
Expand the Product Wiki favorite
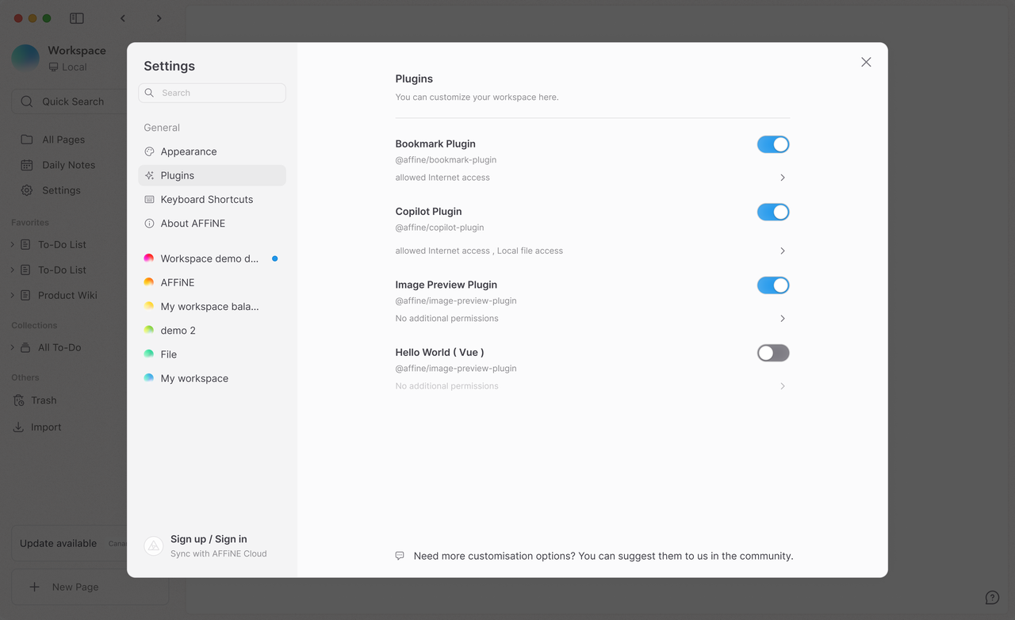point(13,295)
